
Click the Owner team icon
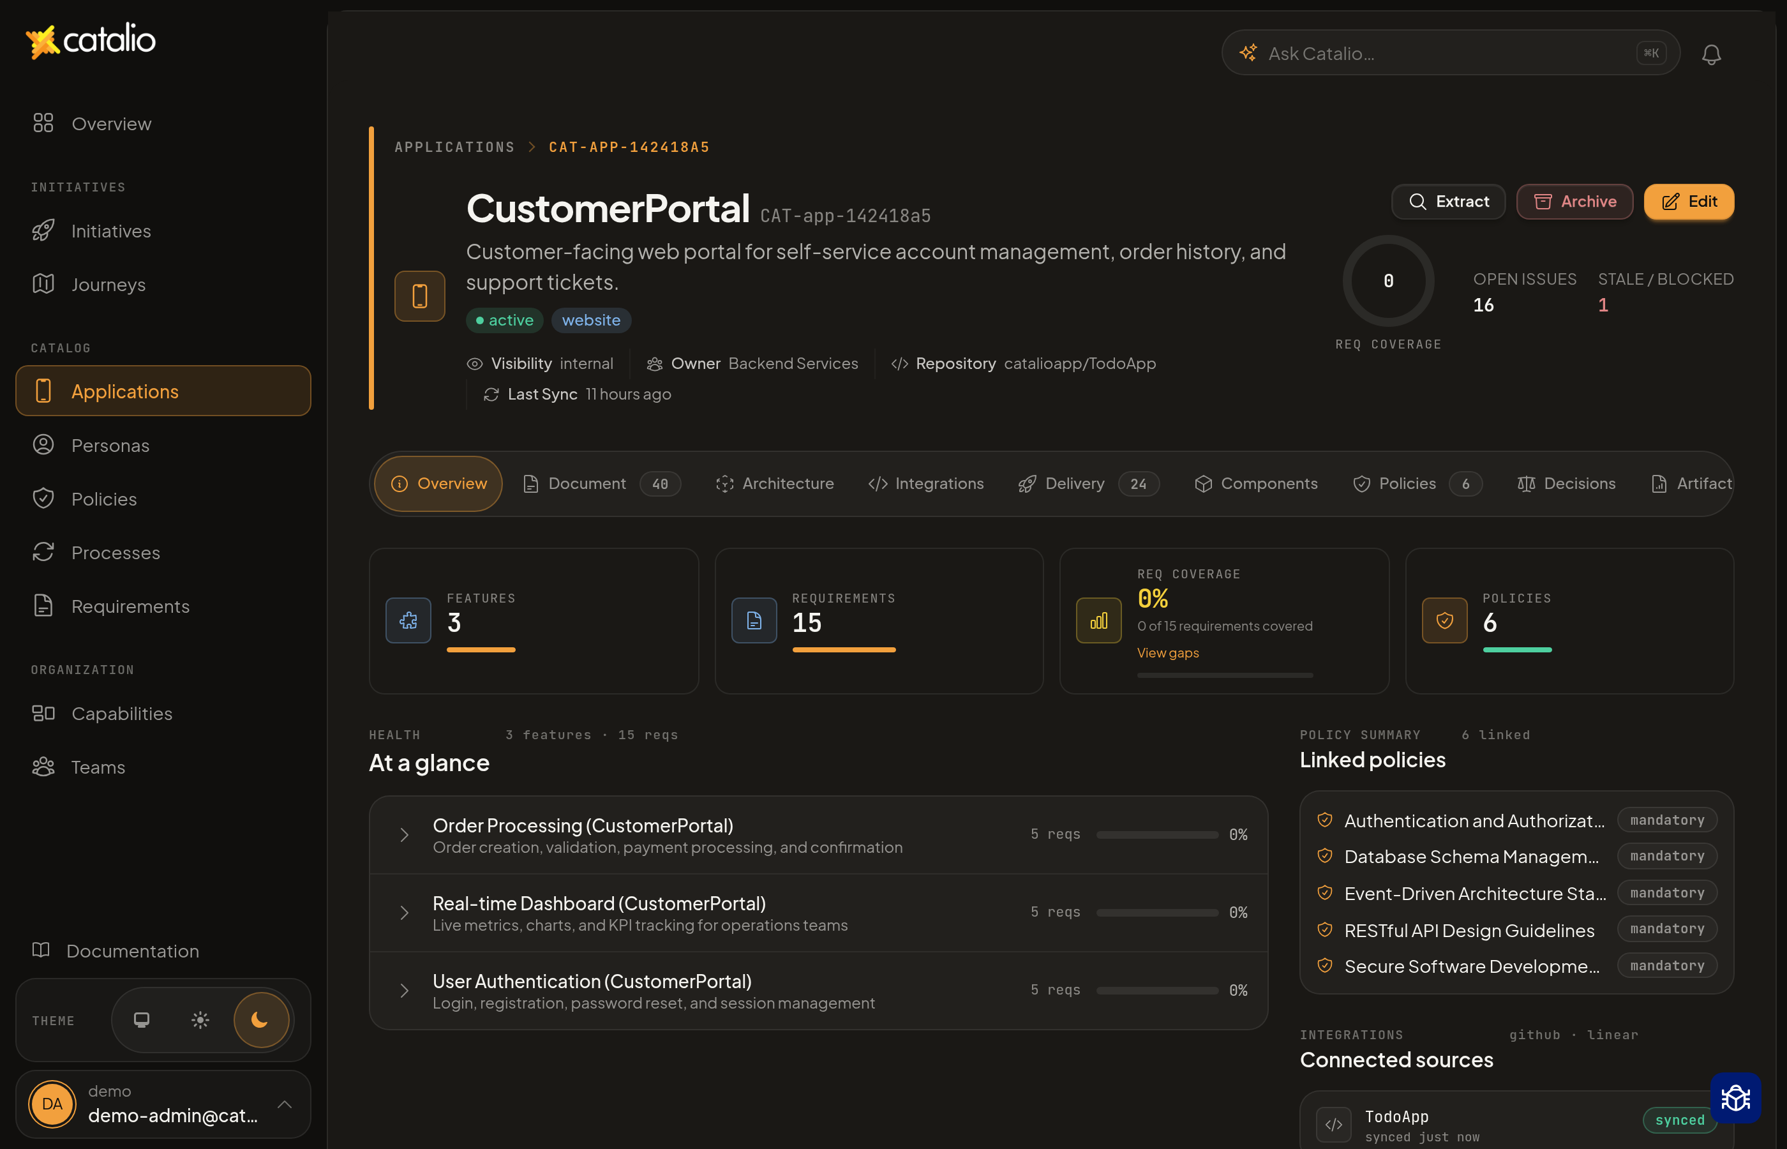pyautogui.click(x=654, y=364)
